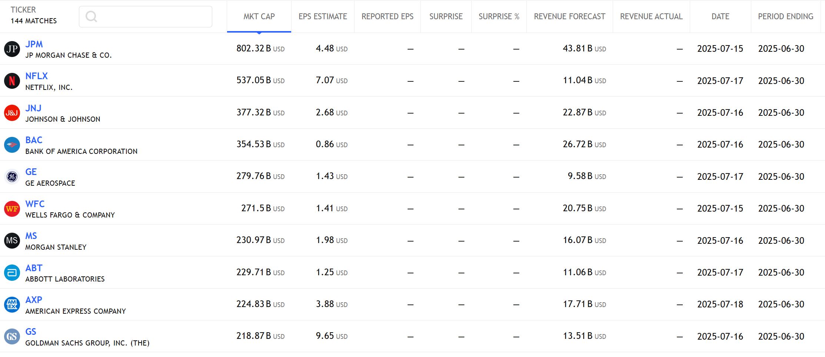Click the ABT revenue forecast 11.06 B
The width and height of the screenshot is (825, 357).
[585, 272]
